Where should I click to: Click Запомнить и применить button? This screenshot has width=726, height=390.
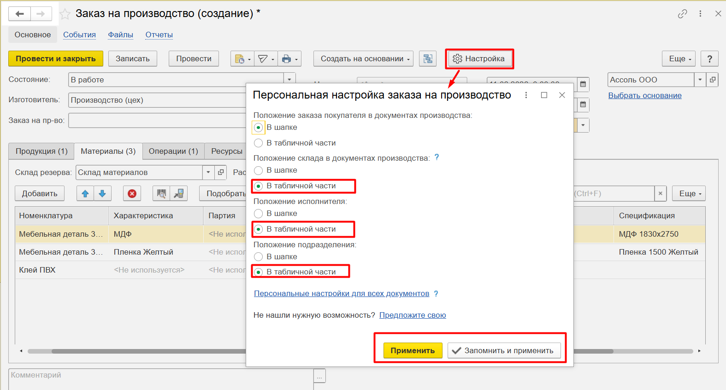(x=504, y=351)
